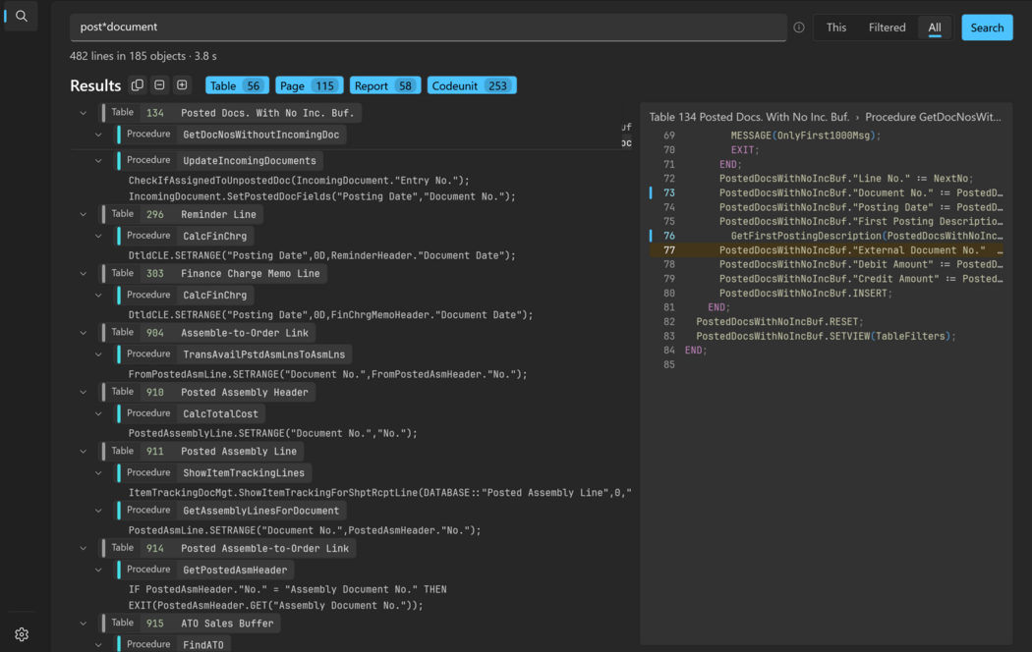1032x652 pixels.
Task: Click DtldCLE.SETRANGE line with FinChrgMemoHeader
Action: pos(330,315)
